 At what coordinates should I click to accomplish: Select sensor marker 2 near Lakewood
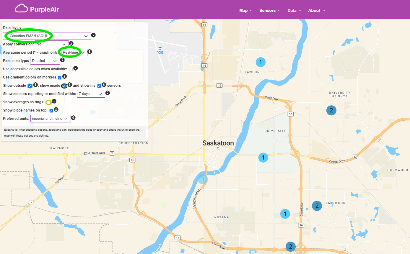[x=317, y=206]
